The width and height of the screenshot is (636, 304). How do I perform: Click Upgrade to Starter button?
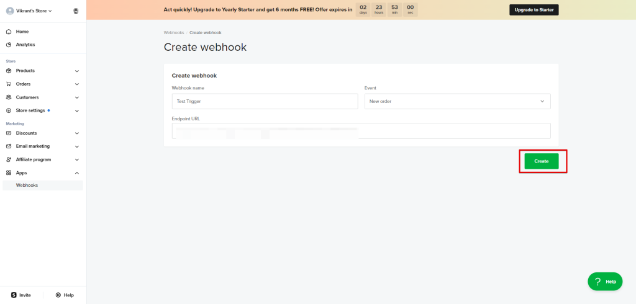[534, 10]
